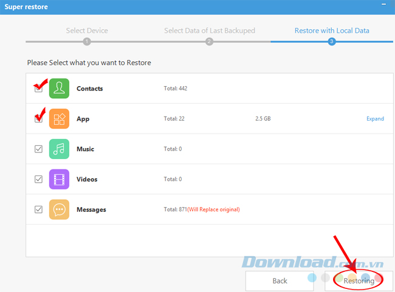Viewport: 395px width, 292px height.
Task: Toggle the Contacts checkbox
Action: click(39, 89)
